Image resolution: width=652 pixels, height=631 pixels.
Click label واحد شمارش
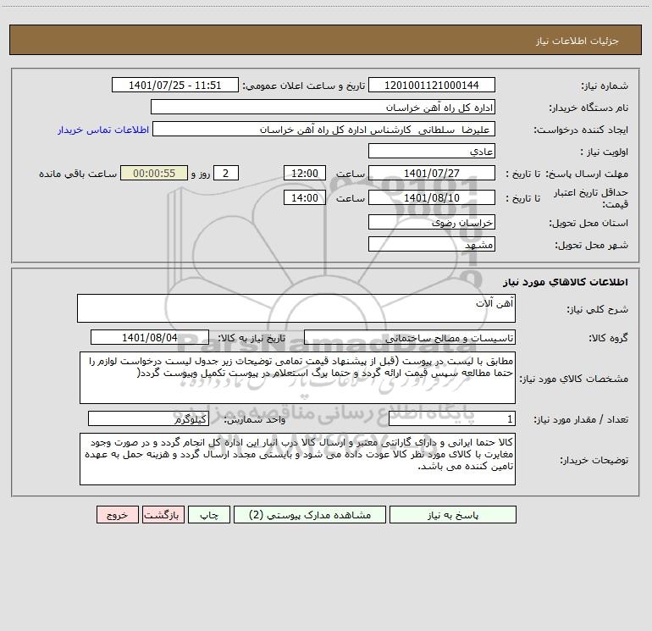point(255,420)
